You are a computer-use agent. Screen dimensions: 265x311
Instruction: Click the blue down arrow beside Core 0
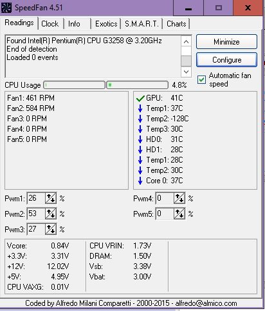tap(140, 181)
